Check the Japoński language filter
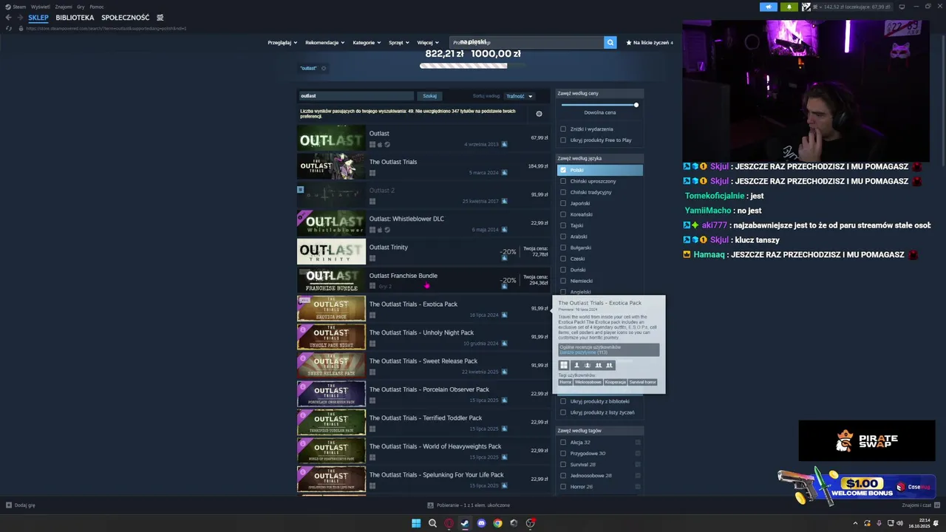 563,203
